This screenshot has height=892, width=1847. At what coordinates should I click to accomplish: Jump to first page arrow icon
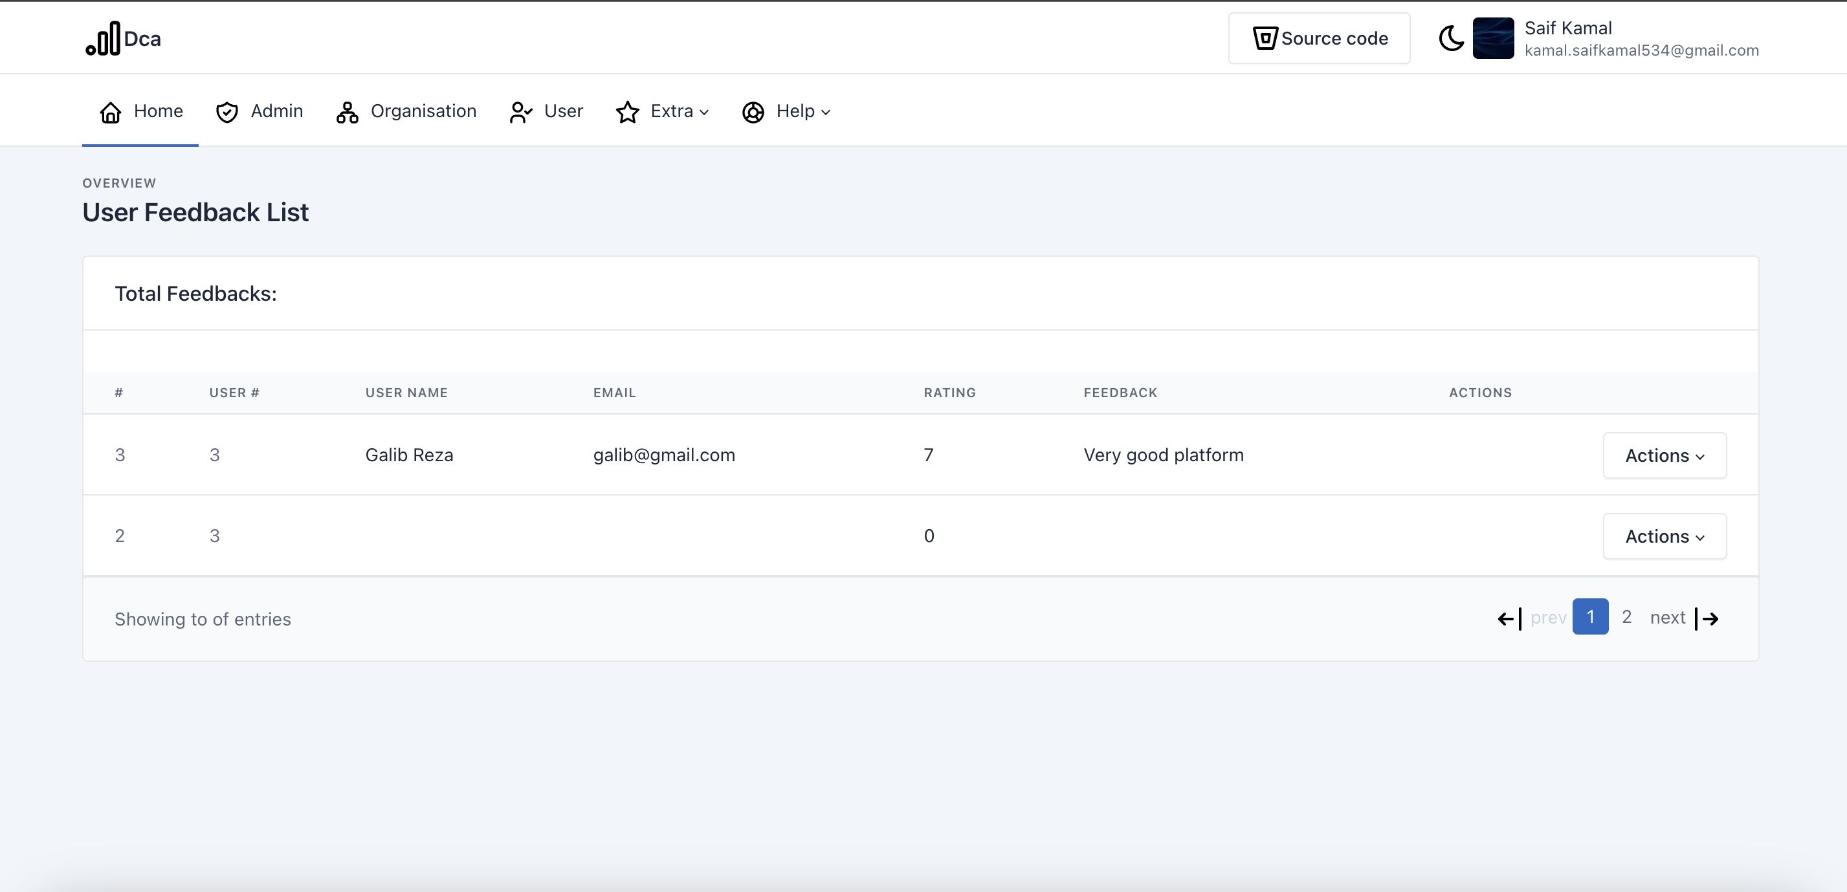click(1509, 618)
